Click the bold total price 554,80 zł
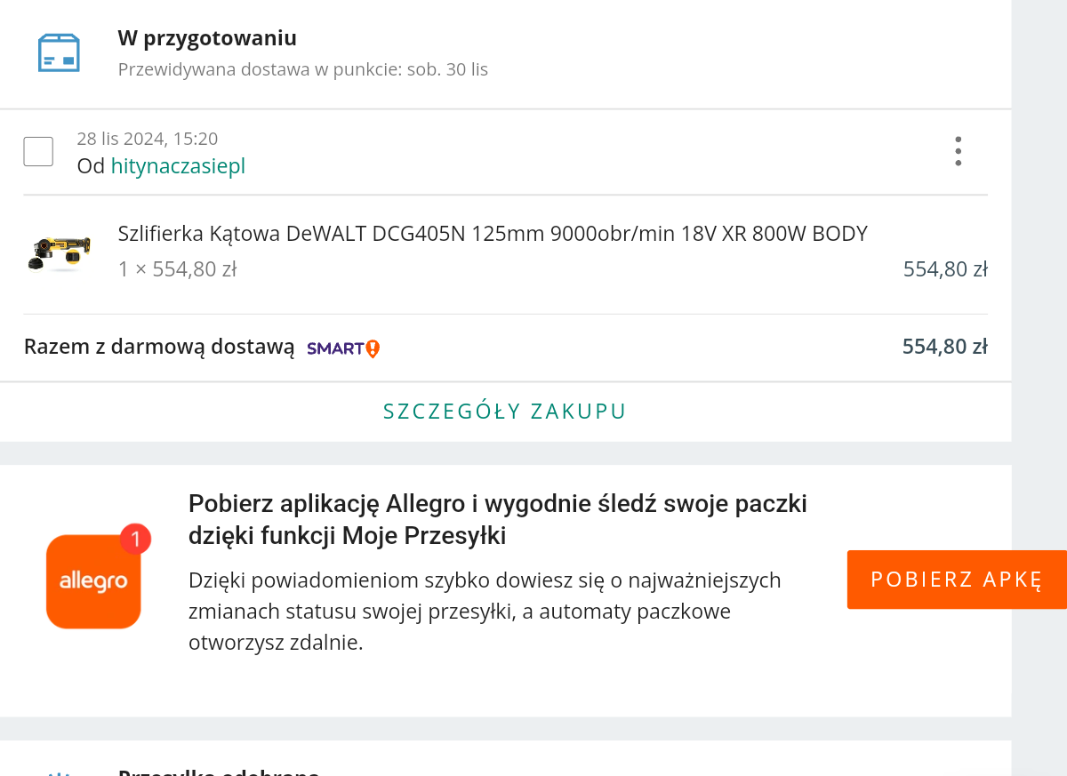 [944, 347]
